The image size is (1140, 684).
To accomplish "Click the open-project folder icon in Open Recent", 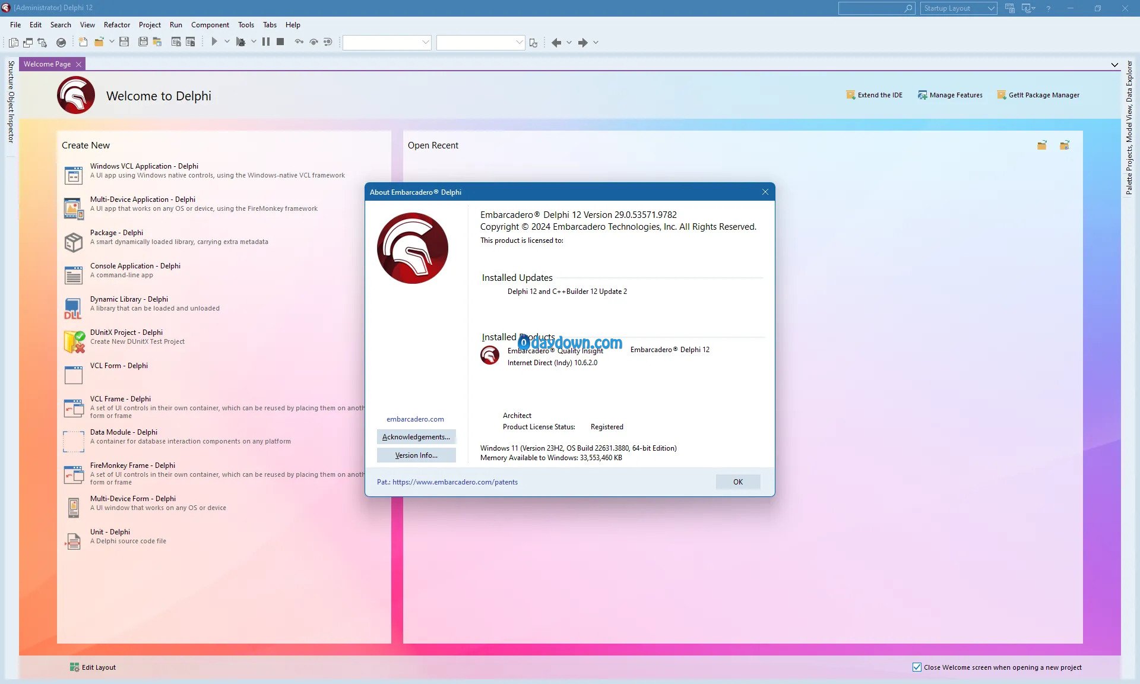I will [x=1042, y=145].
